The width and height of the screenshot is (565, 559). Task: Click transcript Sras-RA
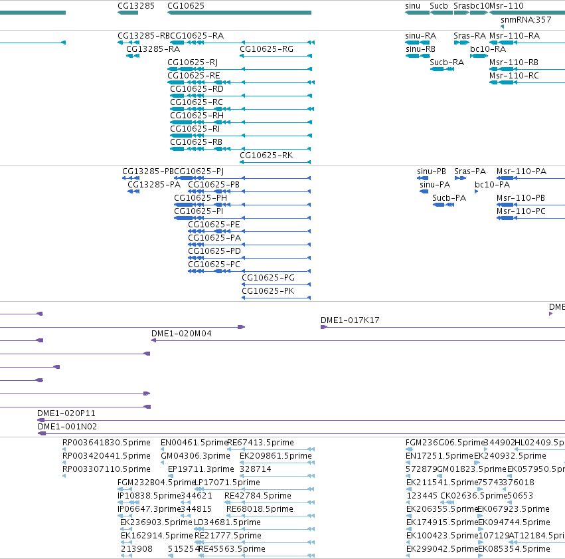coord(470,36)
